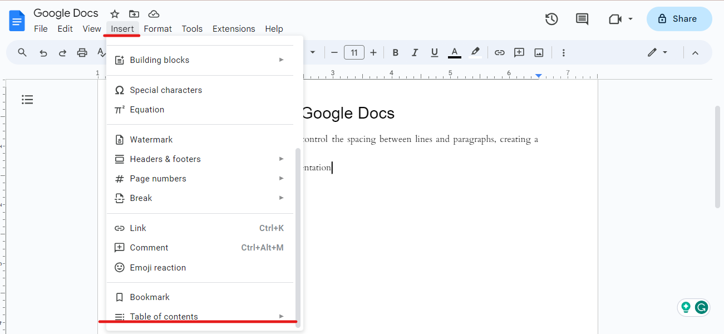
Task: Open the editing mode pencil dropdown
Action: point(657,53)
